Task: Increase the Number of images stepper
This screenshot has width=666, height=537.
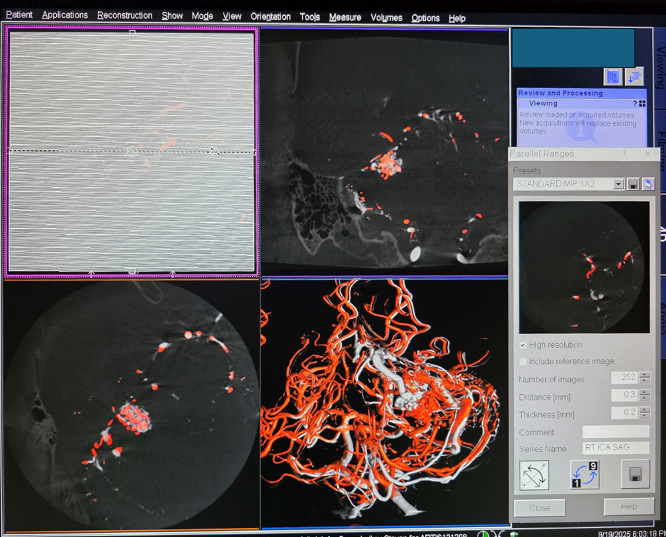Action: 644,375
